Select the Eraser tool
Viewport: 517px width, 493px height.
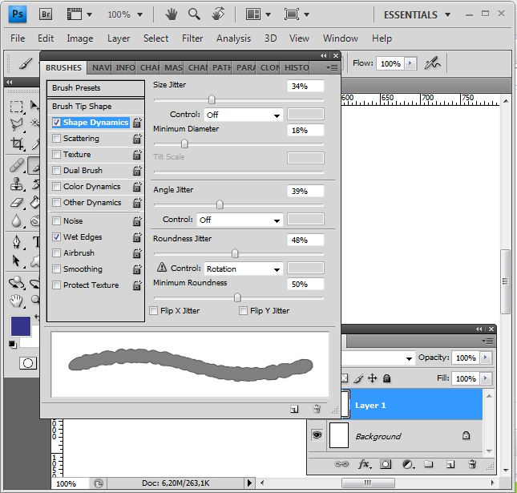click(x=17, y=203)
